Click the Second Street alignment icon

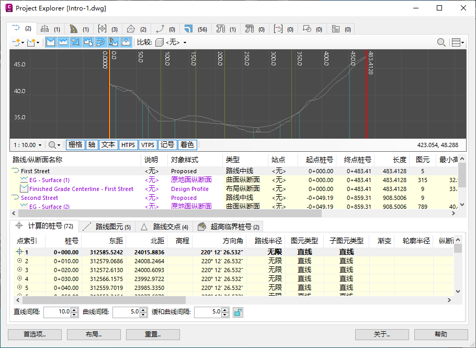pyautogui.click(x=16, y=198)
